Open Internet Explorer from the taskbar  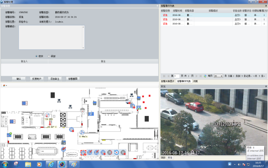tap(51, 164)
